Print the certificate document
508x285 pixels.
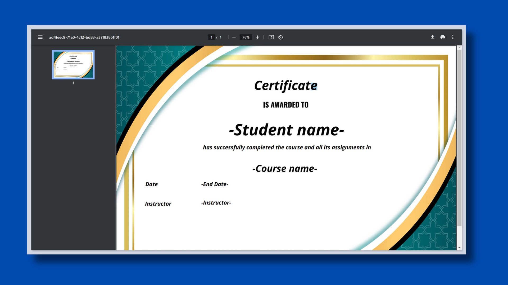[443, 37]
